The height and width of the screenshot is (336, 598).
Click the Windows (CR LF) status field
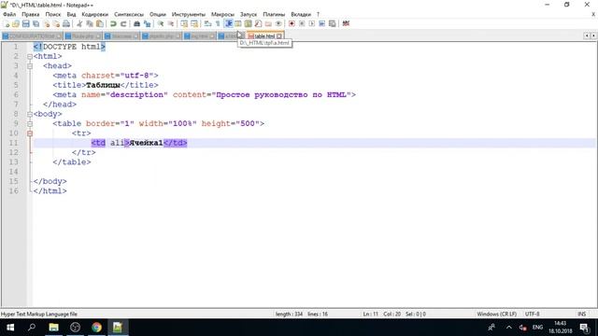coord(496,315)
